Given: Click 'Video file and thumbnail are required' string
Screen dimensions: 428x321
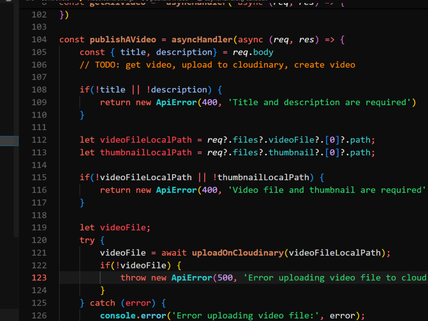Looking at the screenshot, I should pyautogui.click(x=328, y=190).
